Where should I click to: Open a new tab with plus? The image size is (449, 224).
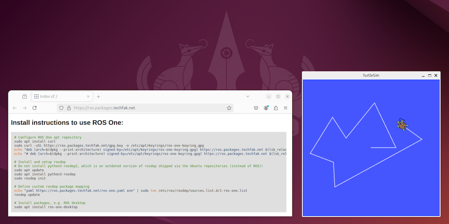point(98,97)
